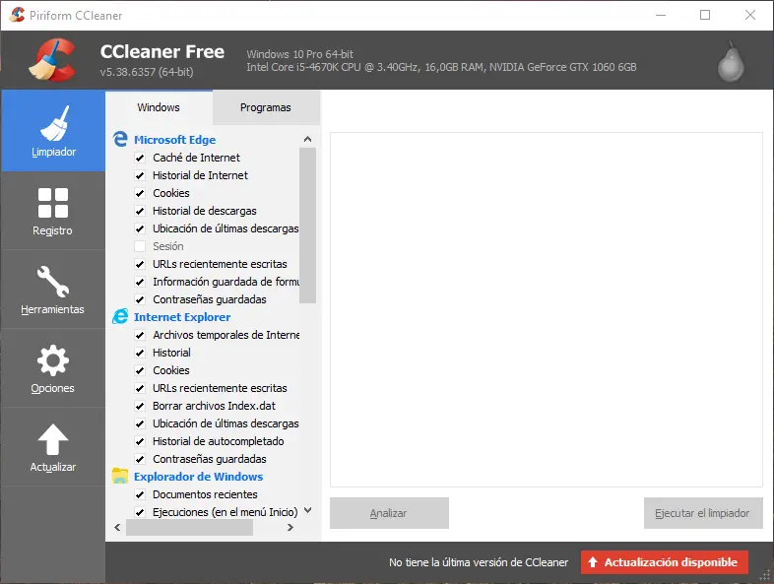Click the resize grip at window corner
This screenshot has width=774, height=584.
(x=765, y=575)
